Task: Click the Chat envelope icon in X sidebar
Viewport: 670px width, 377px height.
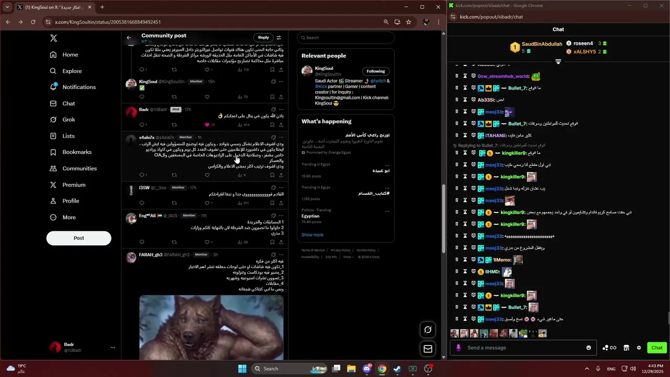Action: [x=53, y=103]
